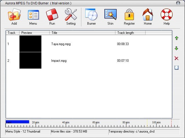Viewport: 185px width, 138px height.
Task: Click the yellow dashed capacity marker
Action: tap(147, 123)
